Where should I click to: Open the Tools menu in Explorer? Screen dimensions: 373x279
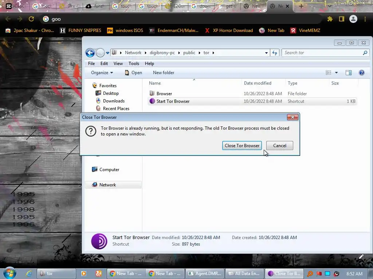pyautogui.click(x=134, y=64)
